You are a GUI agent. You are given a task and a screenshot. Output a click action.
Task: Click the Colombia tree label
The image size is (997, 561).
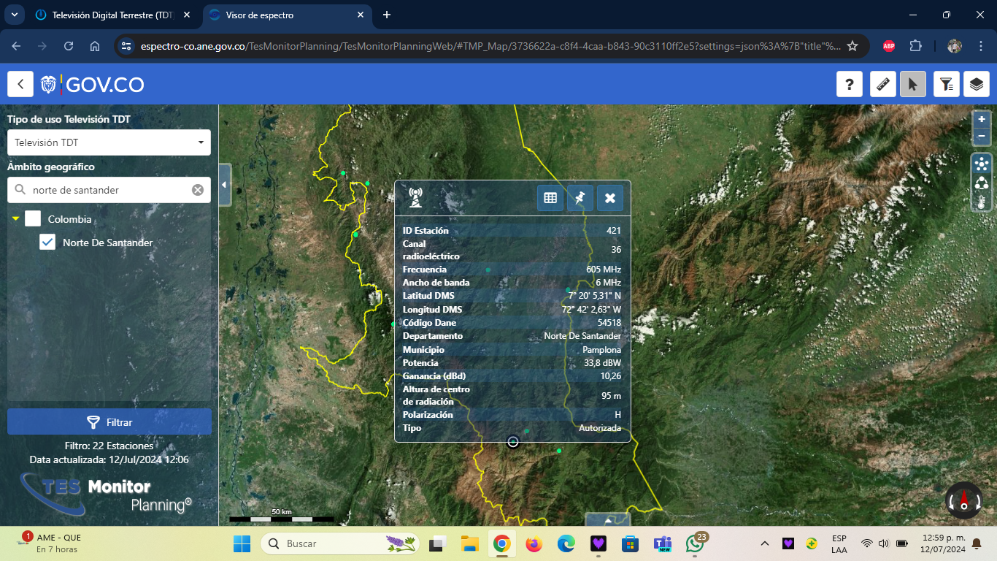click(x=70, y=219)
